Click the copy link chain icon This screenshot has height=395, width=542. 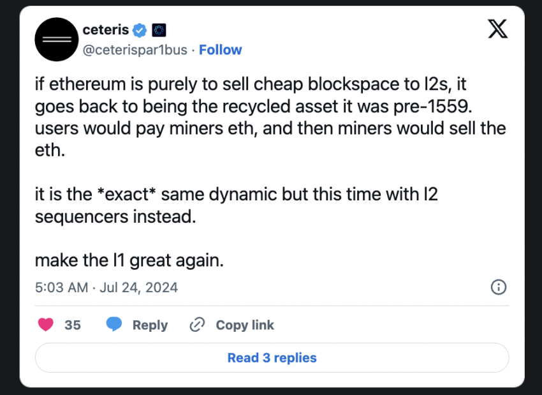tap(197, 325)
